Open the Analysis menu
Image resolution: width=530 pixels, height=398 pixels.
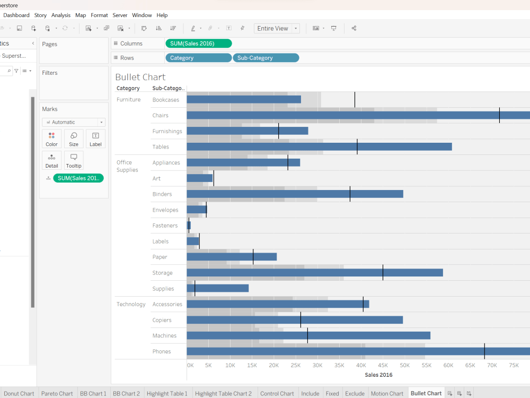[x=60, y=15]
